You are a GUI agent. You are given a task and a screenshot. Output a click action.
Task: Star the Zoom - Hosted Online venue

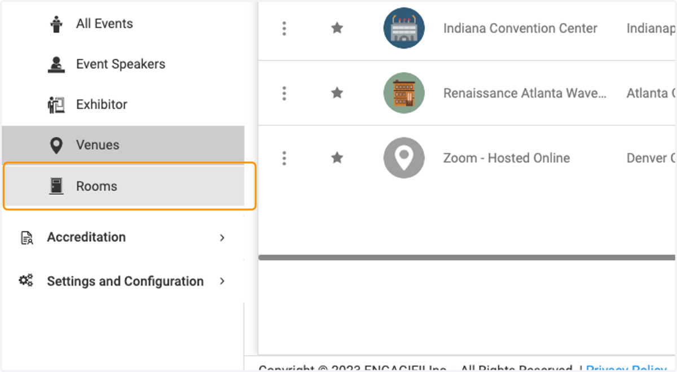pos(337,157)
